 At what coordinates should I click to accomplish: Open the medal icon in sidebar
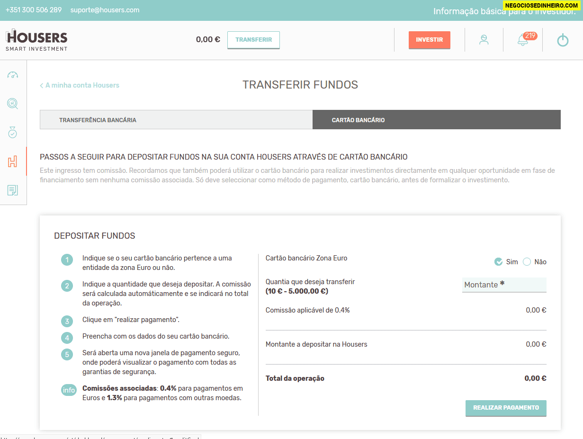click(x=13, y=133)
